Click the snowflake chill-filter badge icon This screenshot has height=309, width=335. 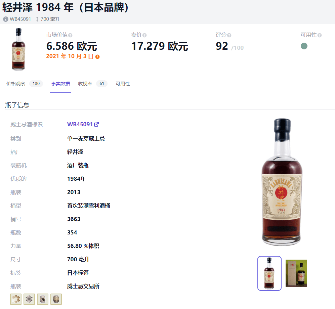pyautogui.click(x=29, y=299)
